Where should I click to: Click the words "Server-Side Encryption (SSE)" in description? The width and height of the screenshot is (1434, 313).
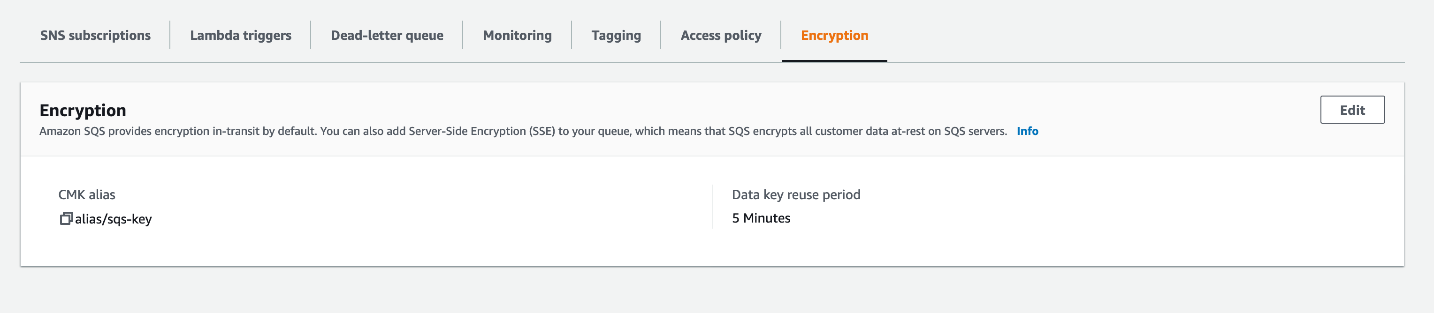pyautogui.click(x=481, y=131)
